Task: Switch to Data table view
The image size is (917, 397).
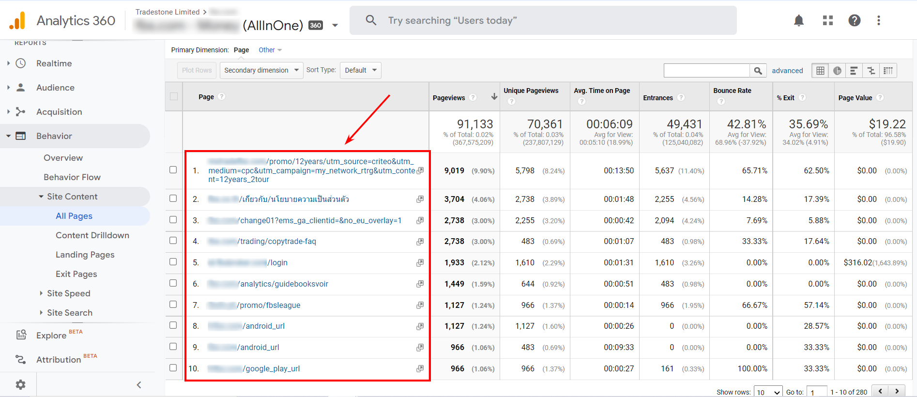Action: [x=820, y=71]
